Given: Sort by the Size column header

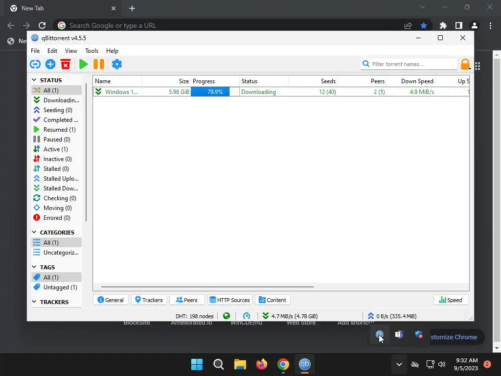Looking at the screenshot, I should 166,81.
